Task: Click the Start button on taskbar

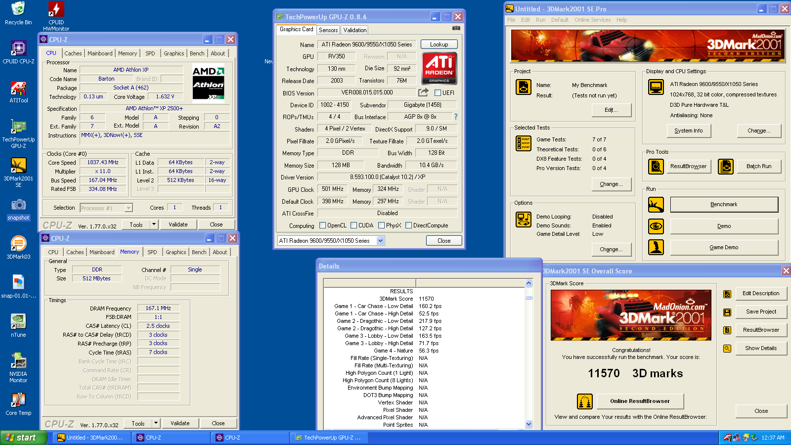Action: click(x=24, y=438)
